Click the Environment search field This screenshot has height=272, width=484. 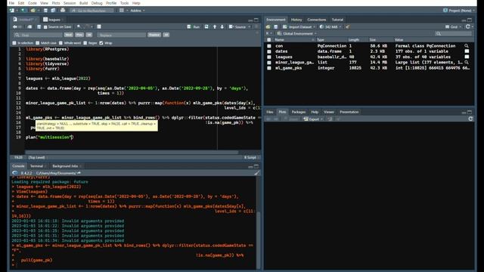[x=453, y=33]
